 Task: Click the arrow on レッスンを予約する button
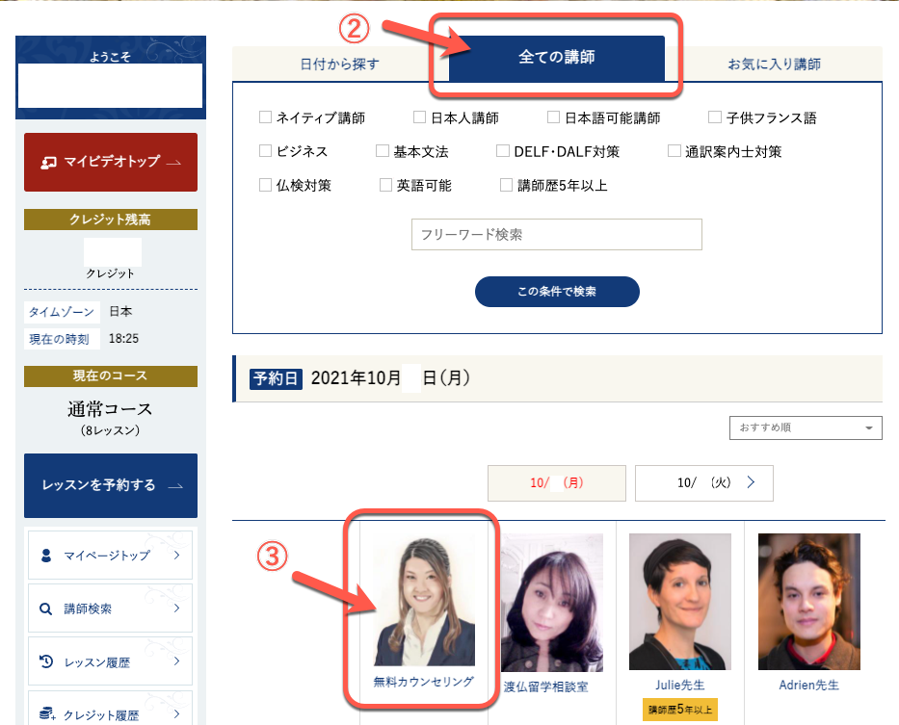[x=174, y=485]
